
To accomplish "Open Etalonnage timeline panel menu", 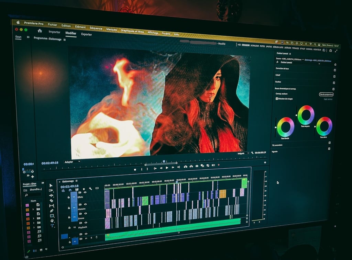I will click(77, 181).
